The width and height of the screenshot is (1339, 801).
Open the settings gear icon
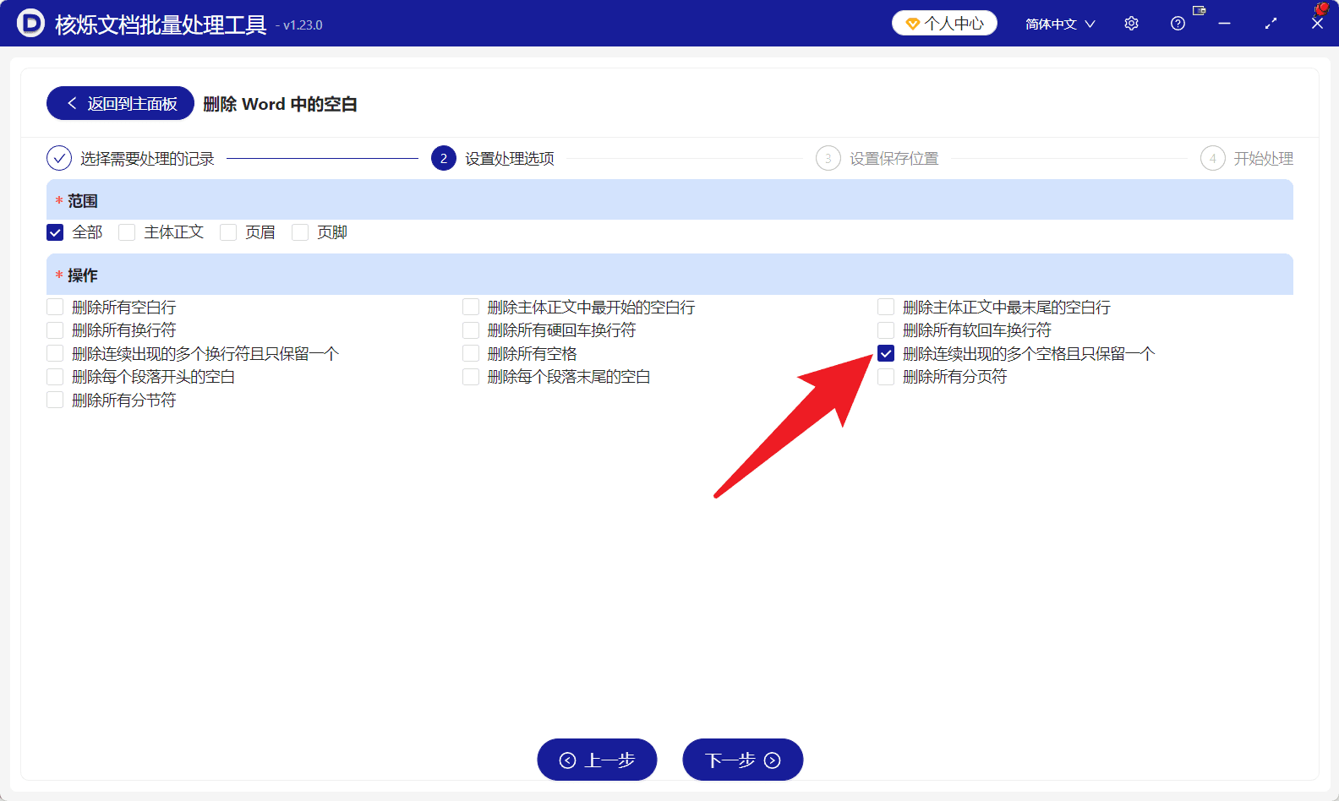coord(1131,24)
